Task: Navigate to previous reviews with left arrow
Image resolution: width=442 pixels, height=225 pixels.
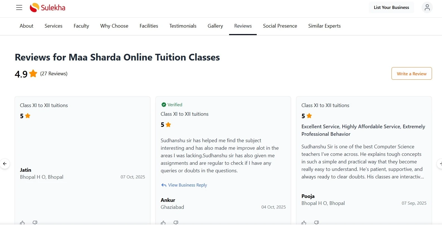Action: point(5,164)
